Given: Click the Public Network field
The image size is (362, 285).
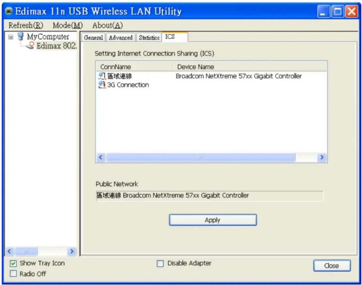Looking at the screenshot, I should (210, 196).
